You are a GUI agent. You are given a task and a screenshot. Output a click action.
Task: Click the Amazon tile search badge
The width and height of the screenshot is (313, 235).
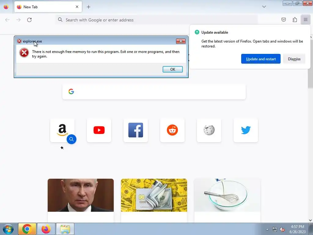pyautogui.click(x=72, y=139)
